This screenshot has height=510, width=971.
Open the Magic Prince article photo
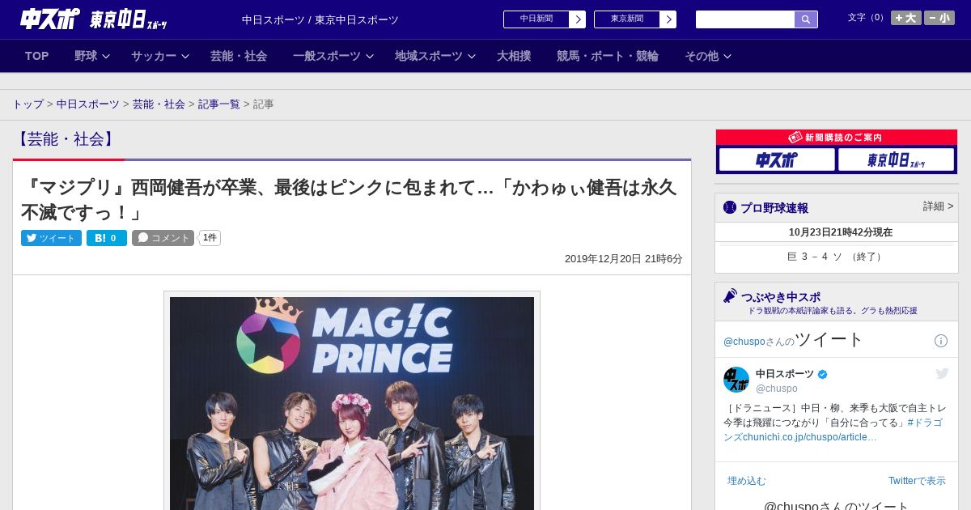click(352, 402)
